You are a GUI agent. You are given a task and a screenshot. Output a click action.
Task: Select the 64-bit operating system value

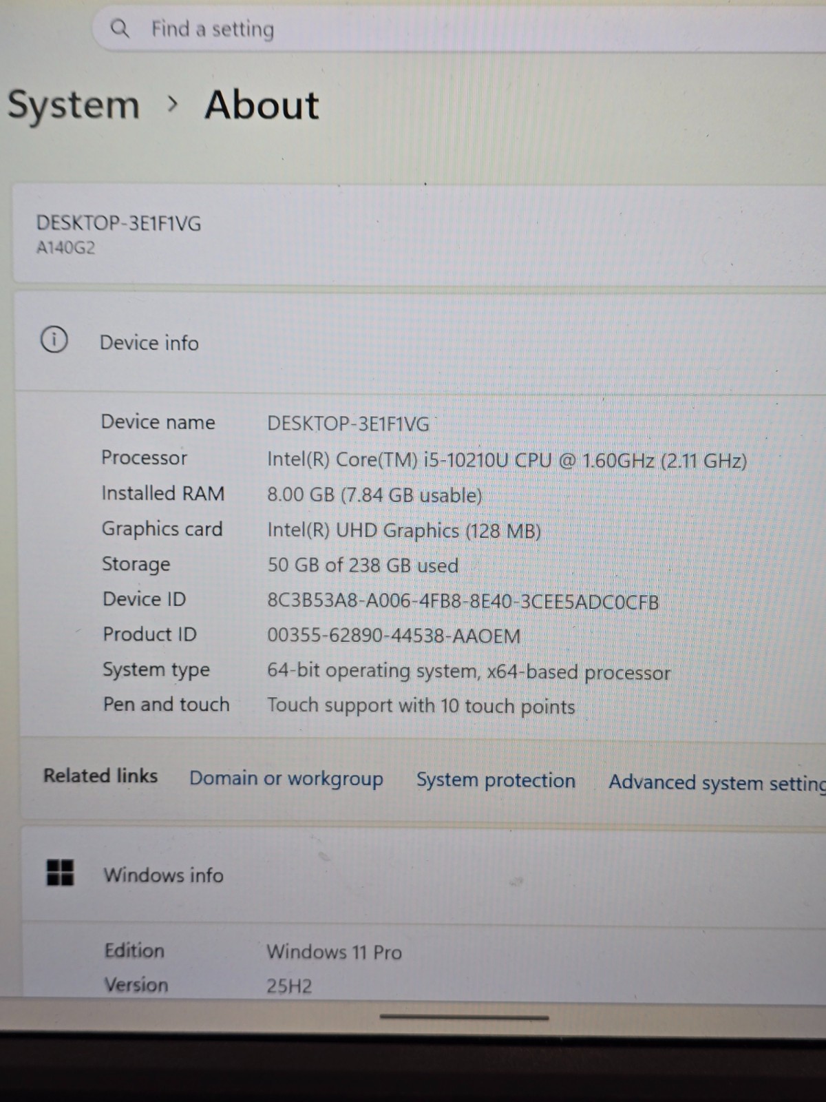click(469, 672)
